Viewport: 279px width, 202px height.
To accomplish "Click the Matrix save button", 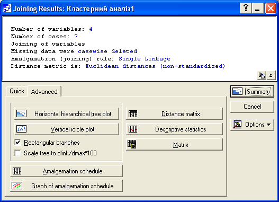I will click(x=174, y=144).
